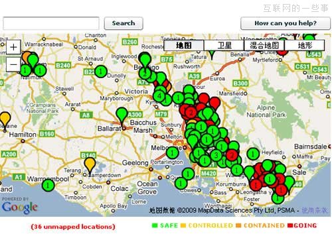Click the M79 highway badge
The width and height of the screenshot is (332, 242).
(161, 114)
